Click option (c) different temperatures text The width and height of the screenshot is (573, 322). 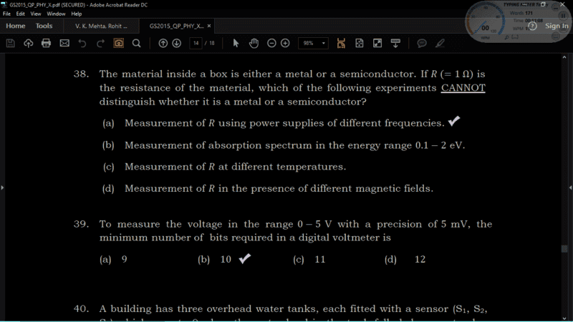tap(235, 167)
